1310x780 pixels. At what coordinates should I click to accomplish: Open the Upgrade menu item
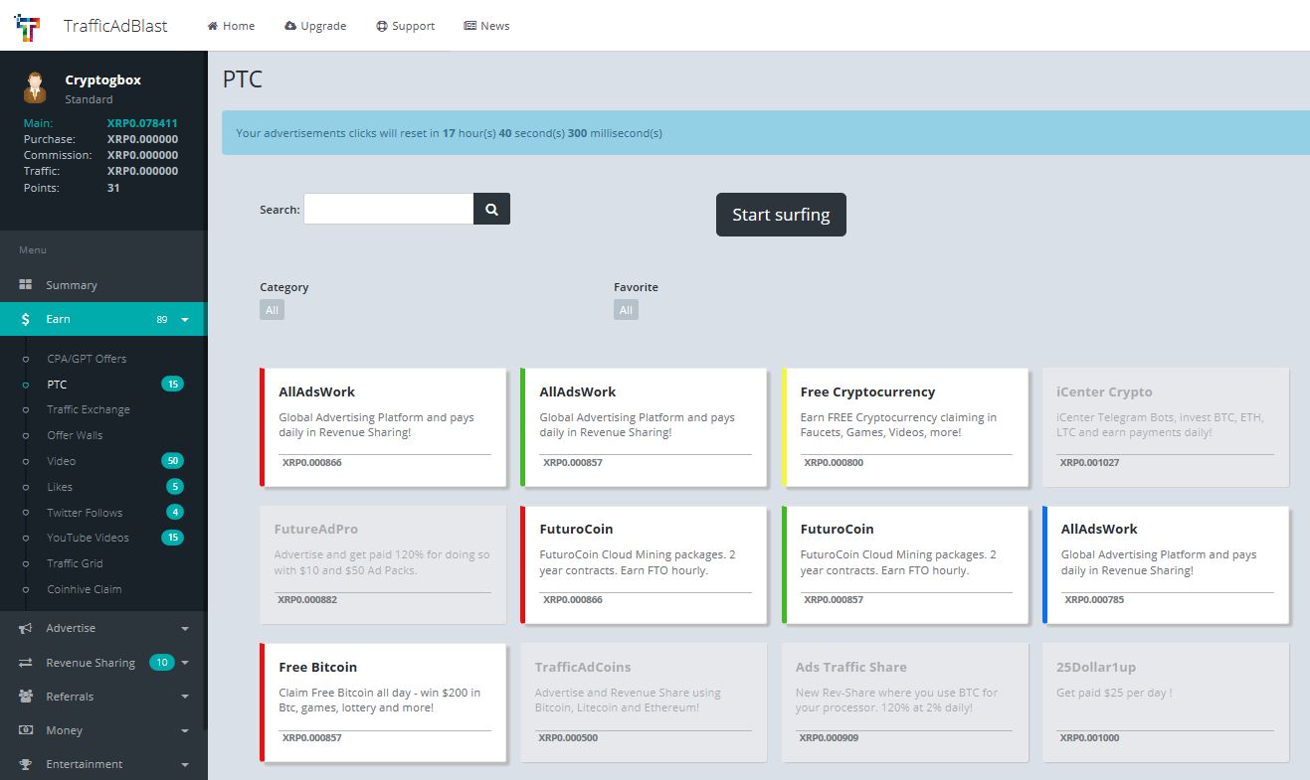pyautogui.click(x=315, y=26)
